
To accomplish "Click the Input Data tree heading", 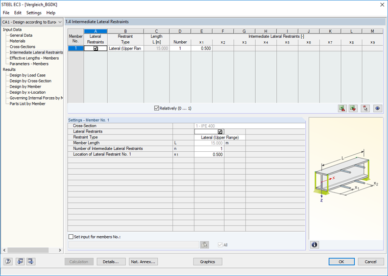I will point(12,30).
